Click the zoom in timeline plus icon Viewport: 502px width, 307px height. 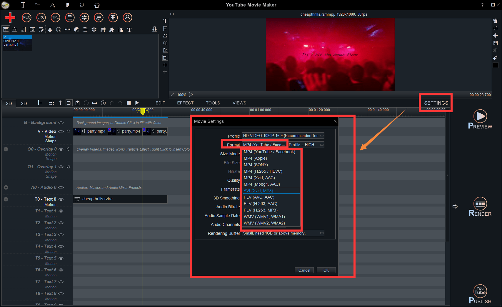[103, 103]
